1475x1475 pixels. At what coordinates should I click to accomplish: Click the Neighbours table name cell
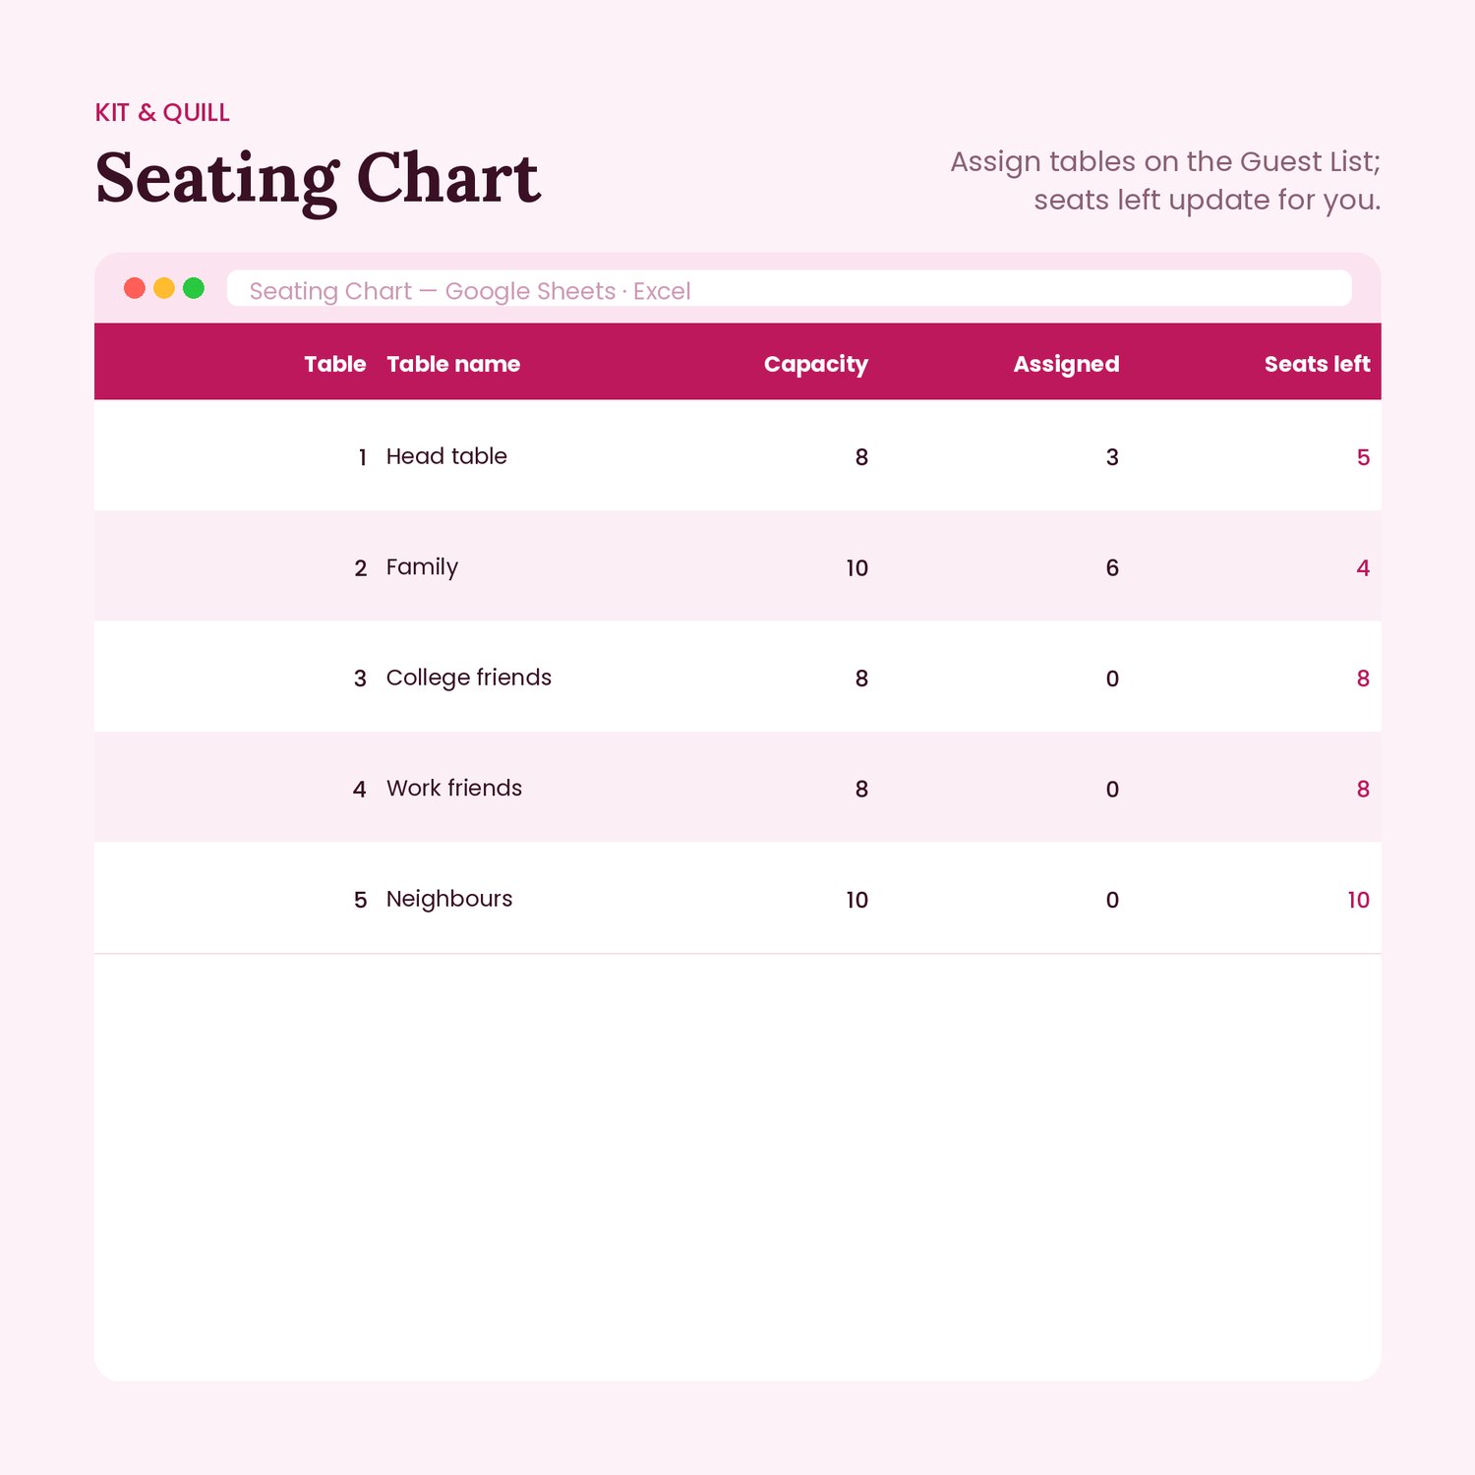tap(448, 899)
